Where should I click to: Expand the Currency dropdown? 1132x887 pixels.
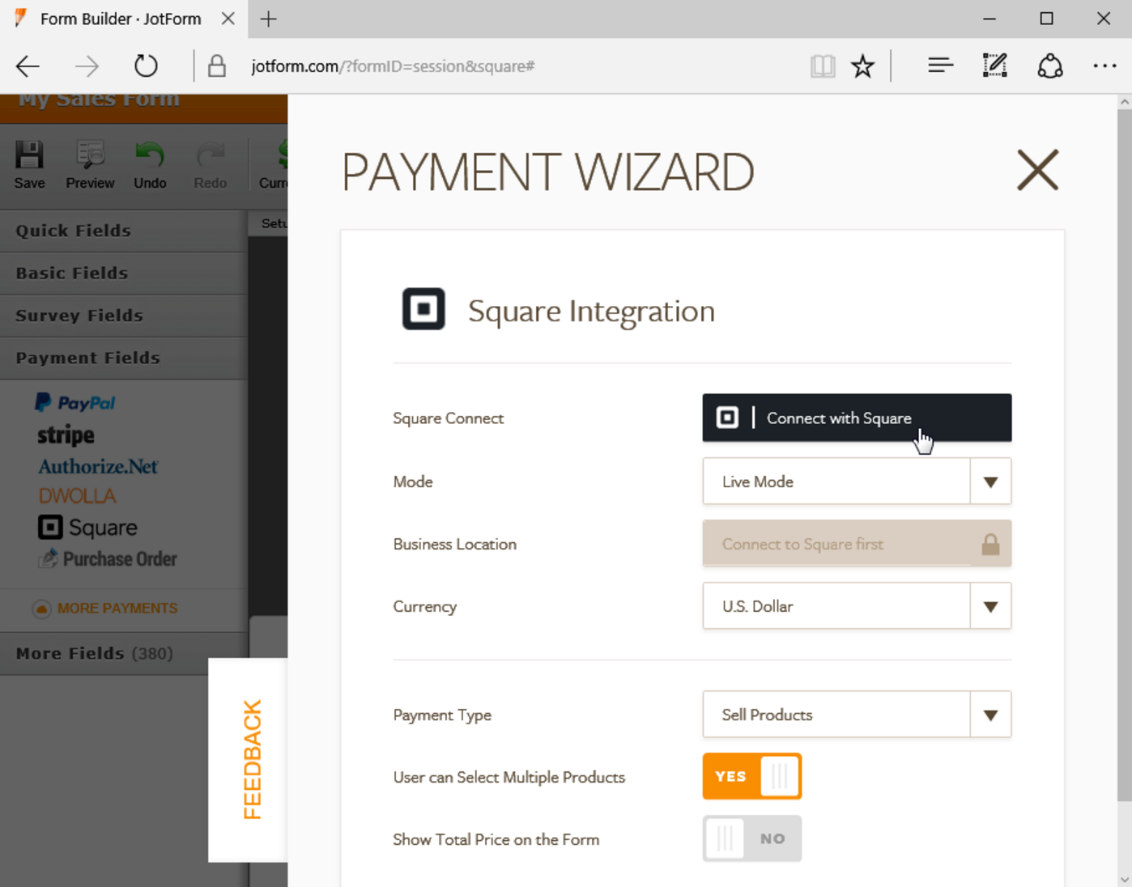point(989,606)
